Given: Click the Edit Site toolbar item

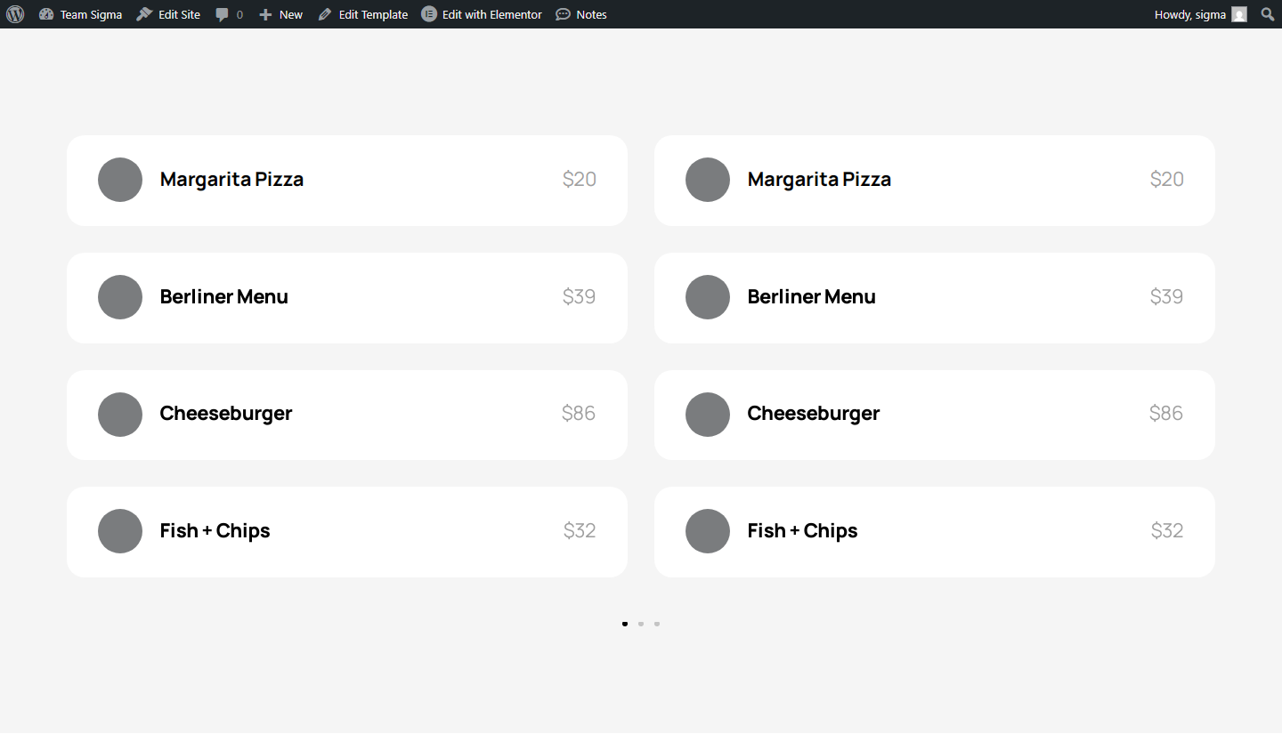Looking at the screenshot, I should tap(168, 14).
